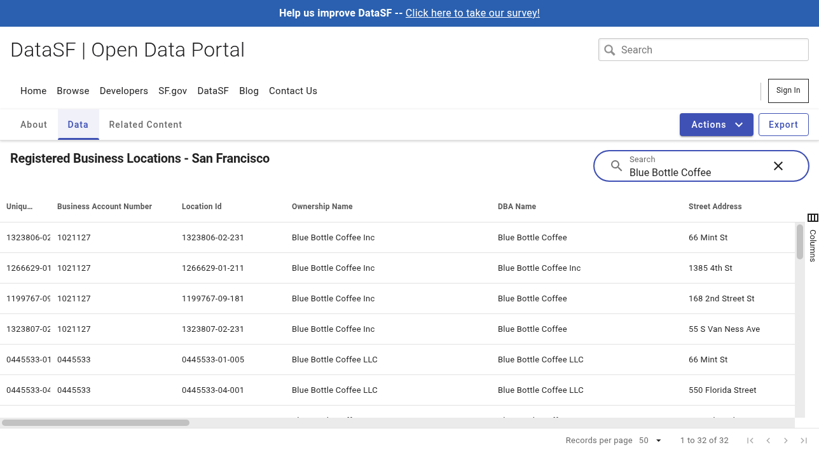
Task: Switch to the About tab
Action: 34,125
